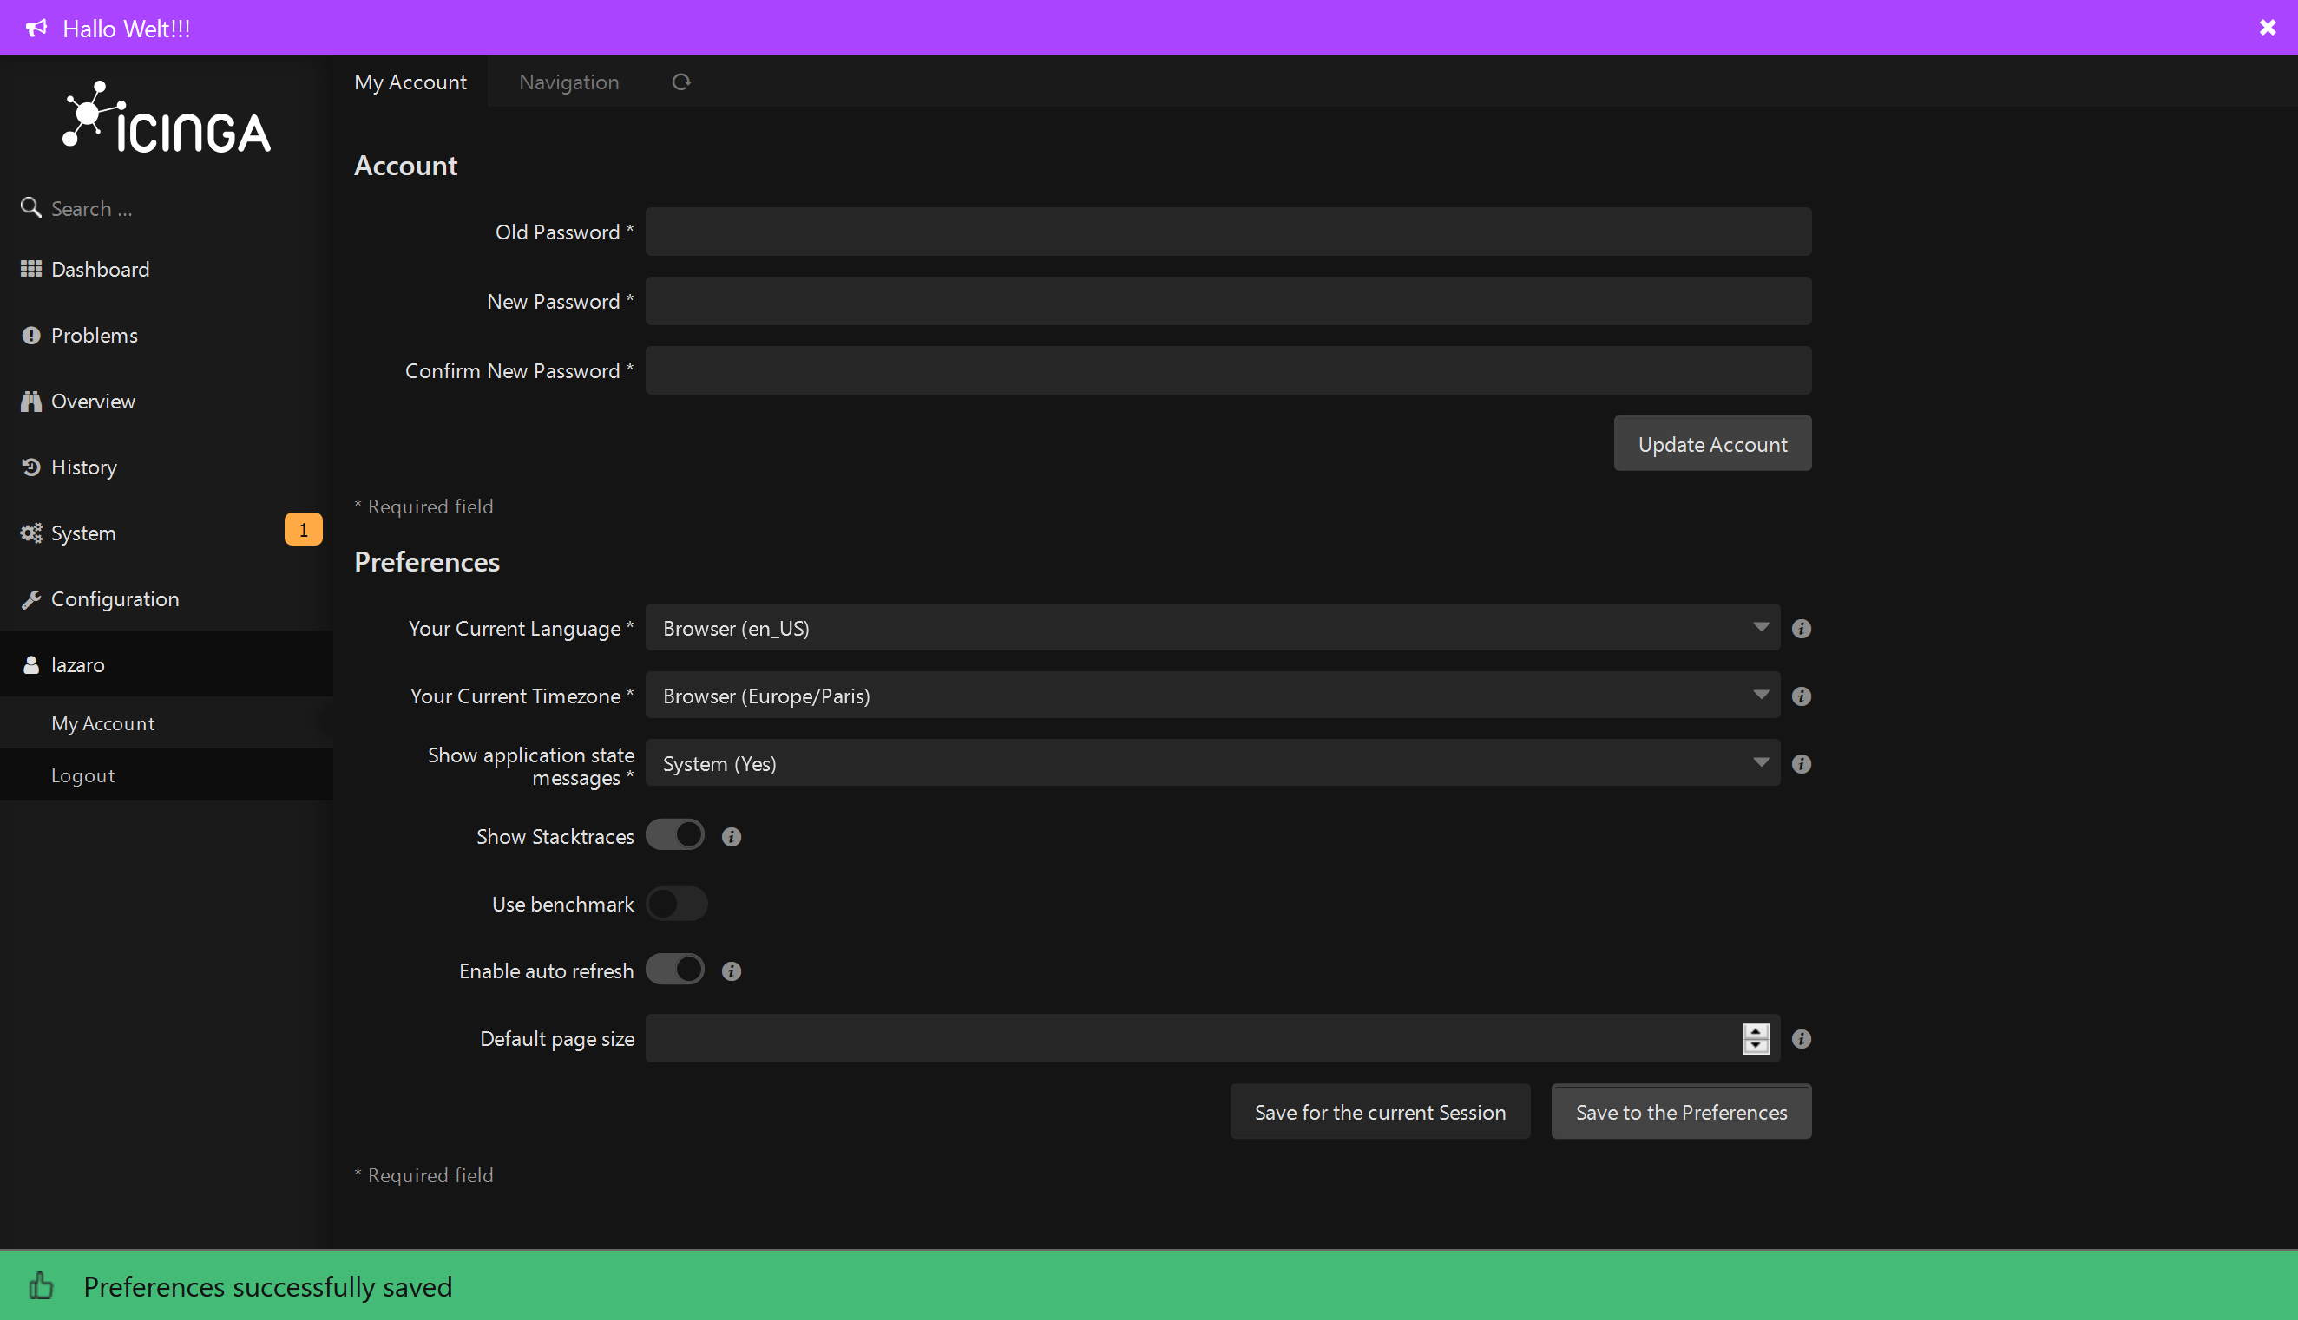Dismiss the Hallo Welt announcement banner
Viewport: 2298px width, 1320px height.
tap(2267, 27)
